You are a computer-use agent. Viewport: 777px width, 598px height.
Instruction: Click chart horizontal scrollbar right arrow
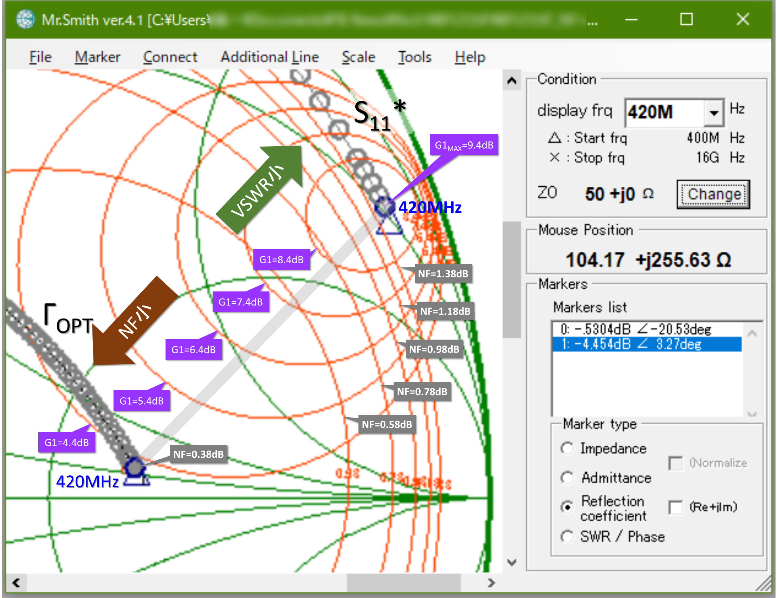click(491, 583)
